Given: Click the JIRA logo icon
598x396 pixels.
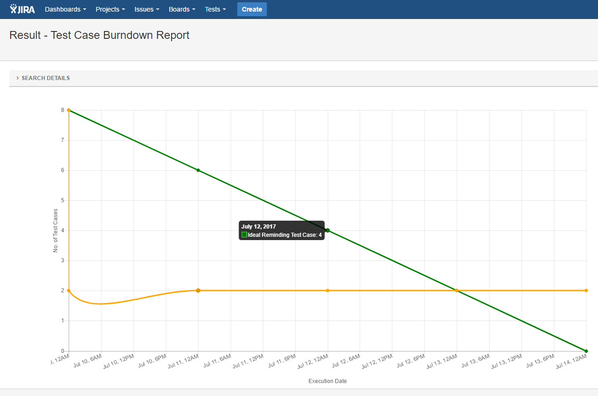Looking at the screenshot, I should [x=22, y=9].
